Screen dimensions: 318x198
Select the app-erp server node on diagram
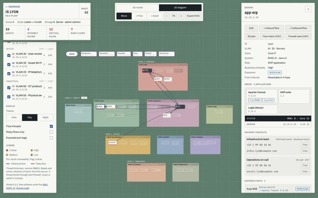pyautogui.click(x=100, y=107)
